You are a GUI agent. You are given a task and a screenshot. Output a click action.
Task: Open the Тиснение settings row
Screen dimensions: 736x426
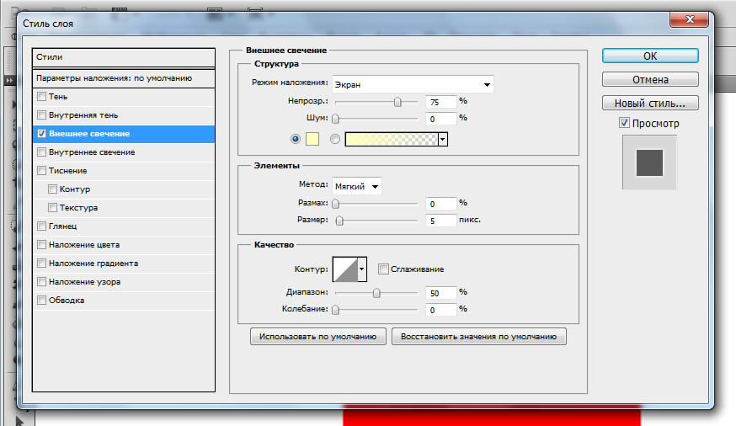124,171
